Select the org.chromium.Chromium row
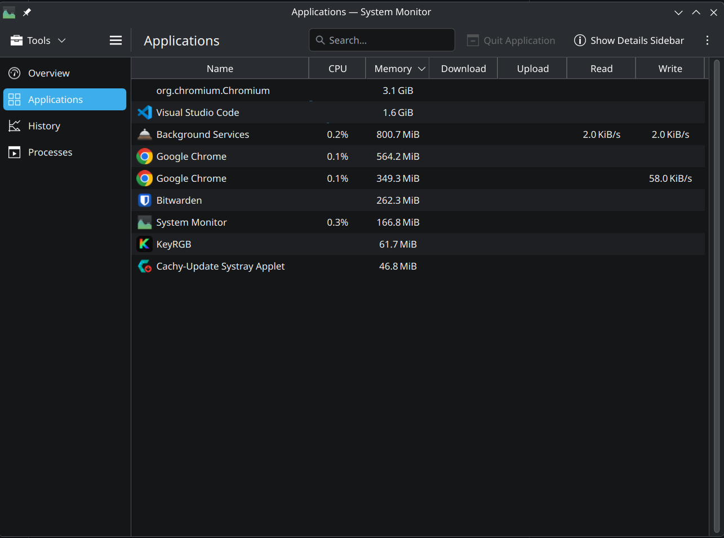Viewport: 724px width, 538px height. coord(418,91)
